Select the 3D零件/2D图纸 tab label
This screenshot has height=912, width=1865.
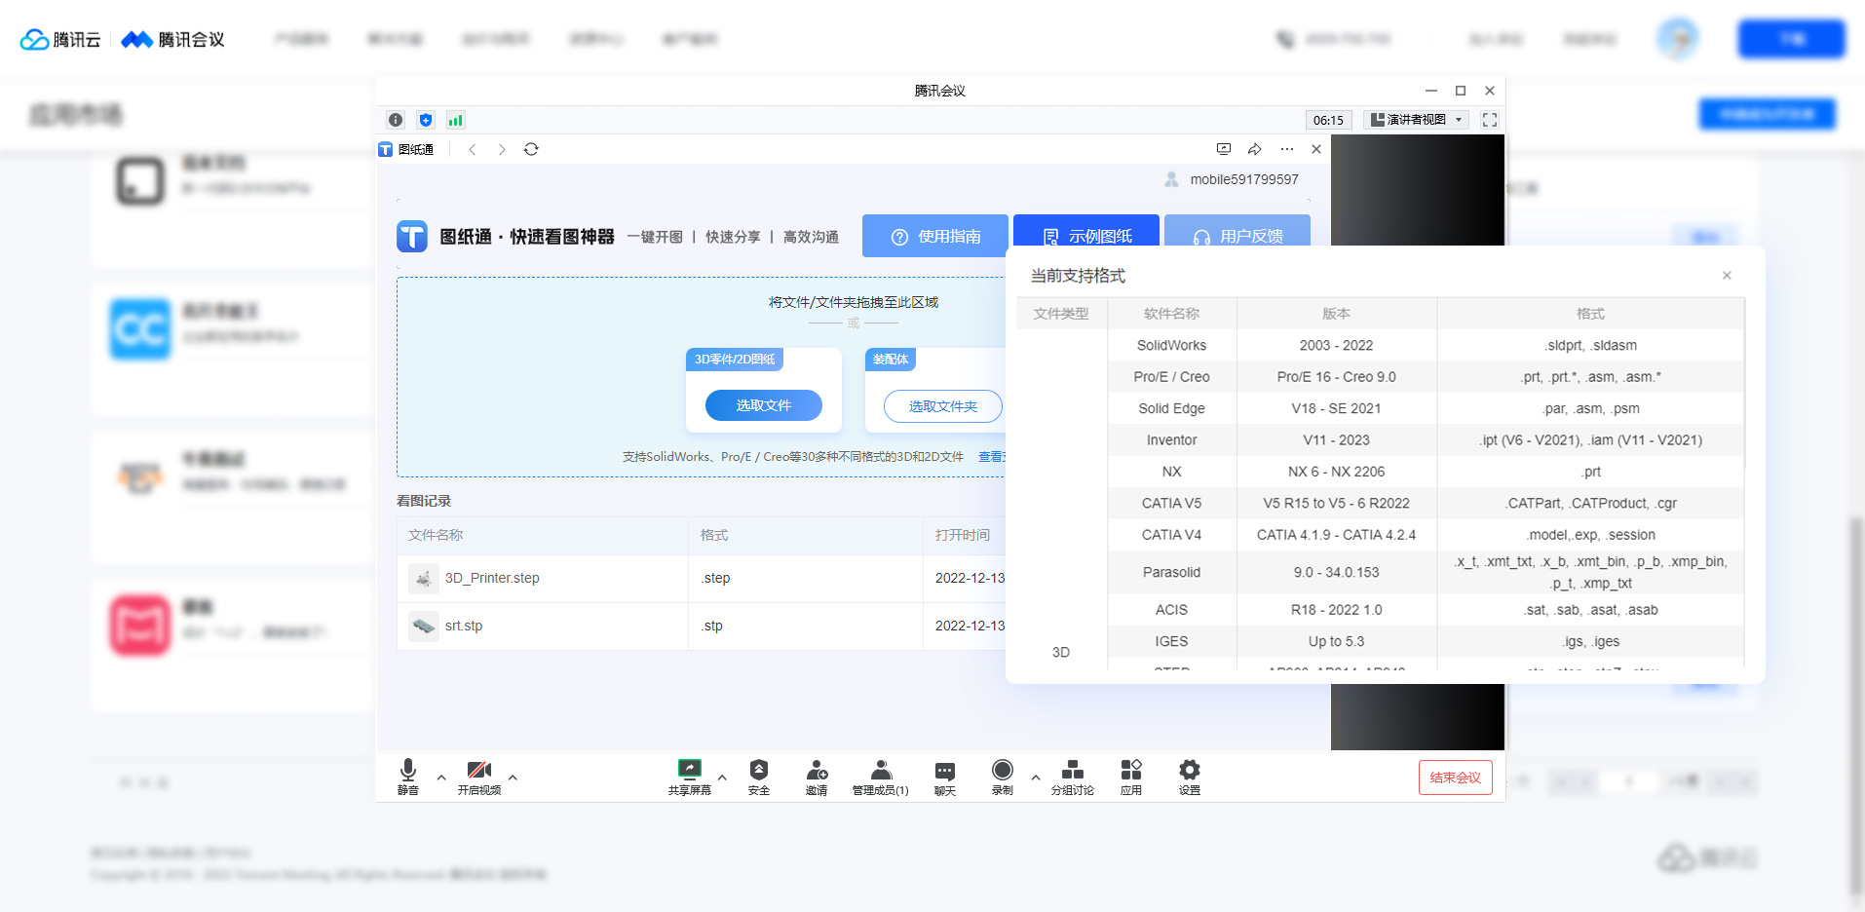[735, 360]
